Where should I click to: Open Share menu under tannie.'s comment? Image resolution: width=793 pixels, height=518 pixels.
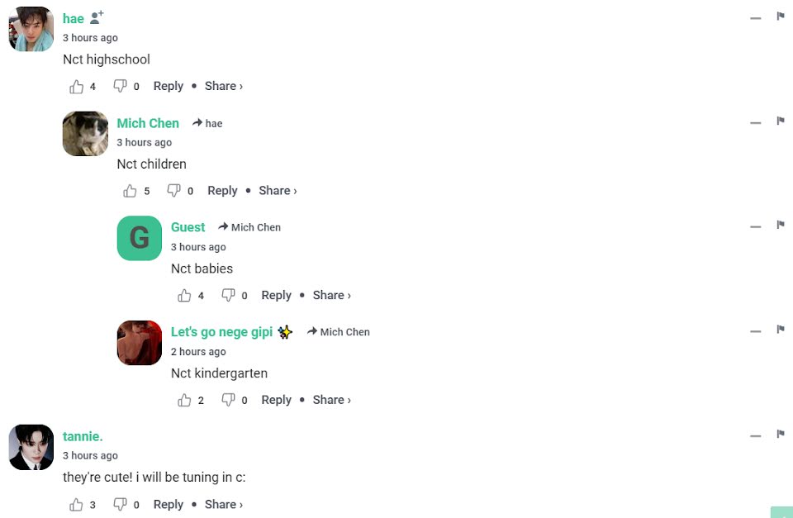coord(224,504)
